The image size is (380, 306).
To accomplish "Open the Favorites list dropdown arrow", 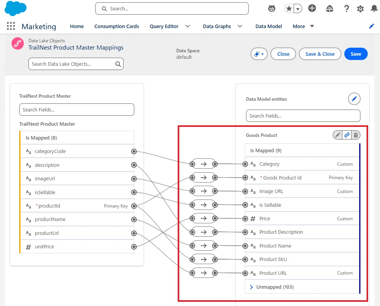I will (298, 9).
